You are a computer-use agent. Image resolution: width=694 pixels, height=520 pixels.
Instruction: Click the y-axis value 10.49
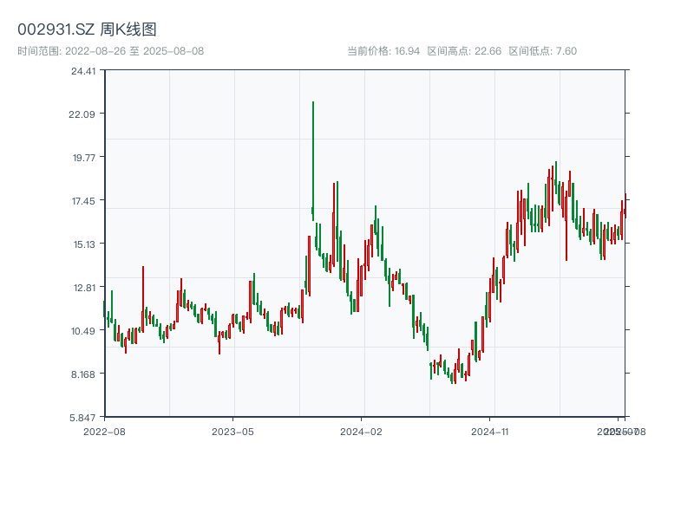83,331
